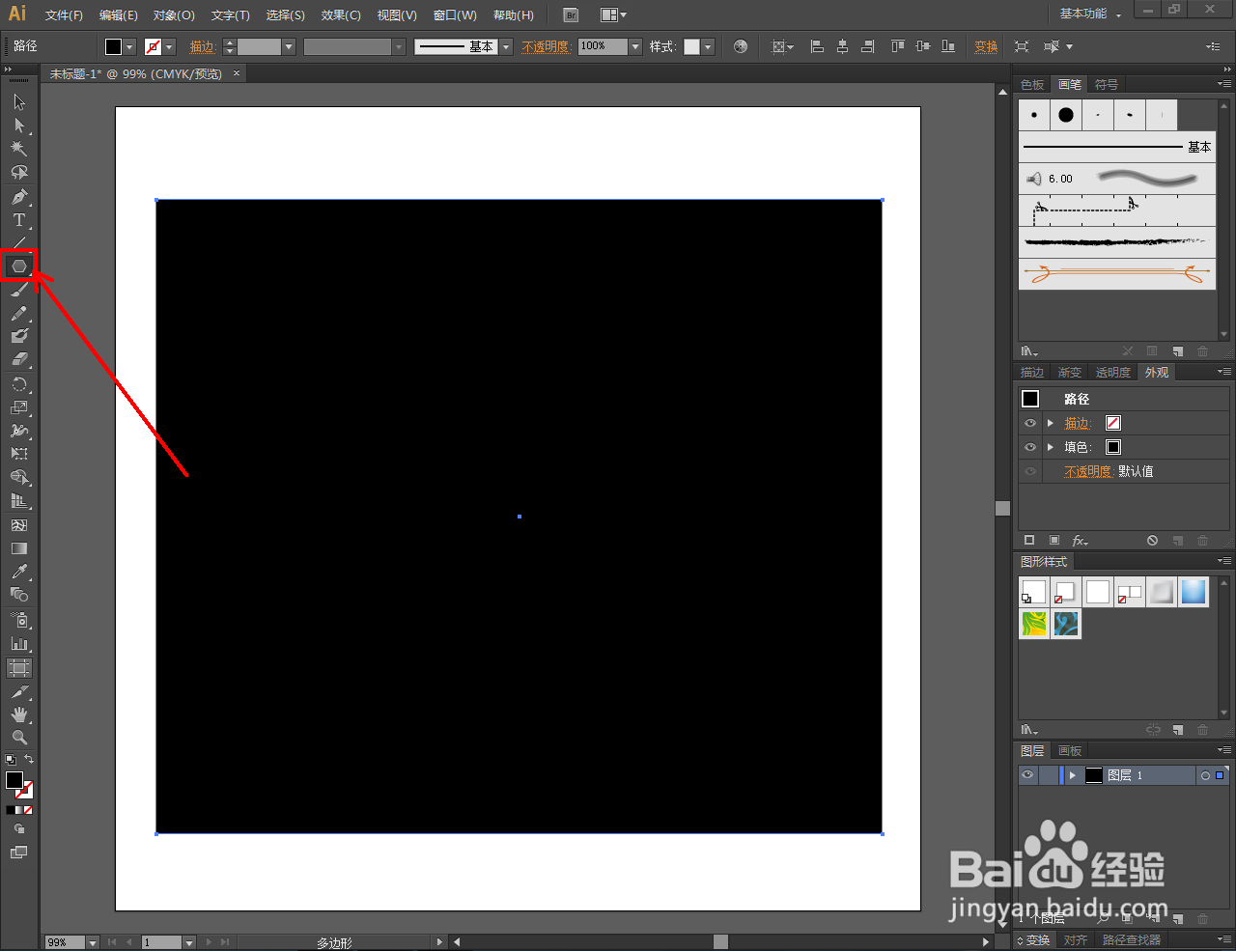The image size is (1236, 951).
Task: Select the Free Transform tool
Action: 19,454
